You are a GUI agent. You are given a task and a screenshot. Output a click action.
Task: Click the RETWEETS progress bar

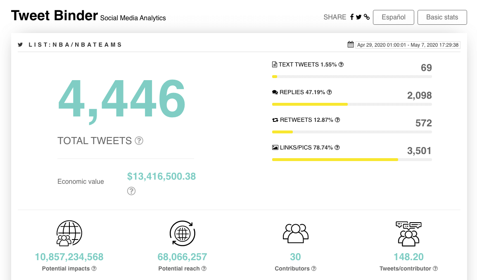pos(352,132)
